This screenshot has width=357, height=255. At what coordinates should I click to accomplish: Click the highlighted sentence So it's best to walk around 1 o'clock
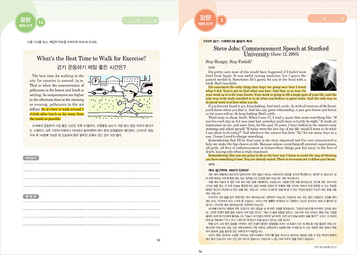[x=57, y=114]
